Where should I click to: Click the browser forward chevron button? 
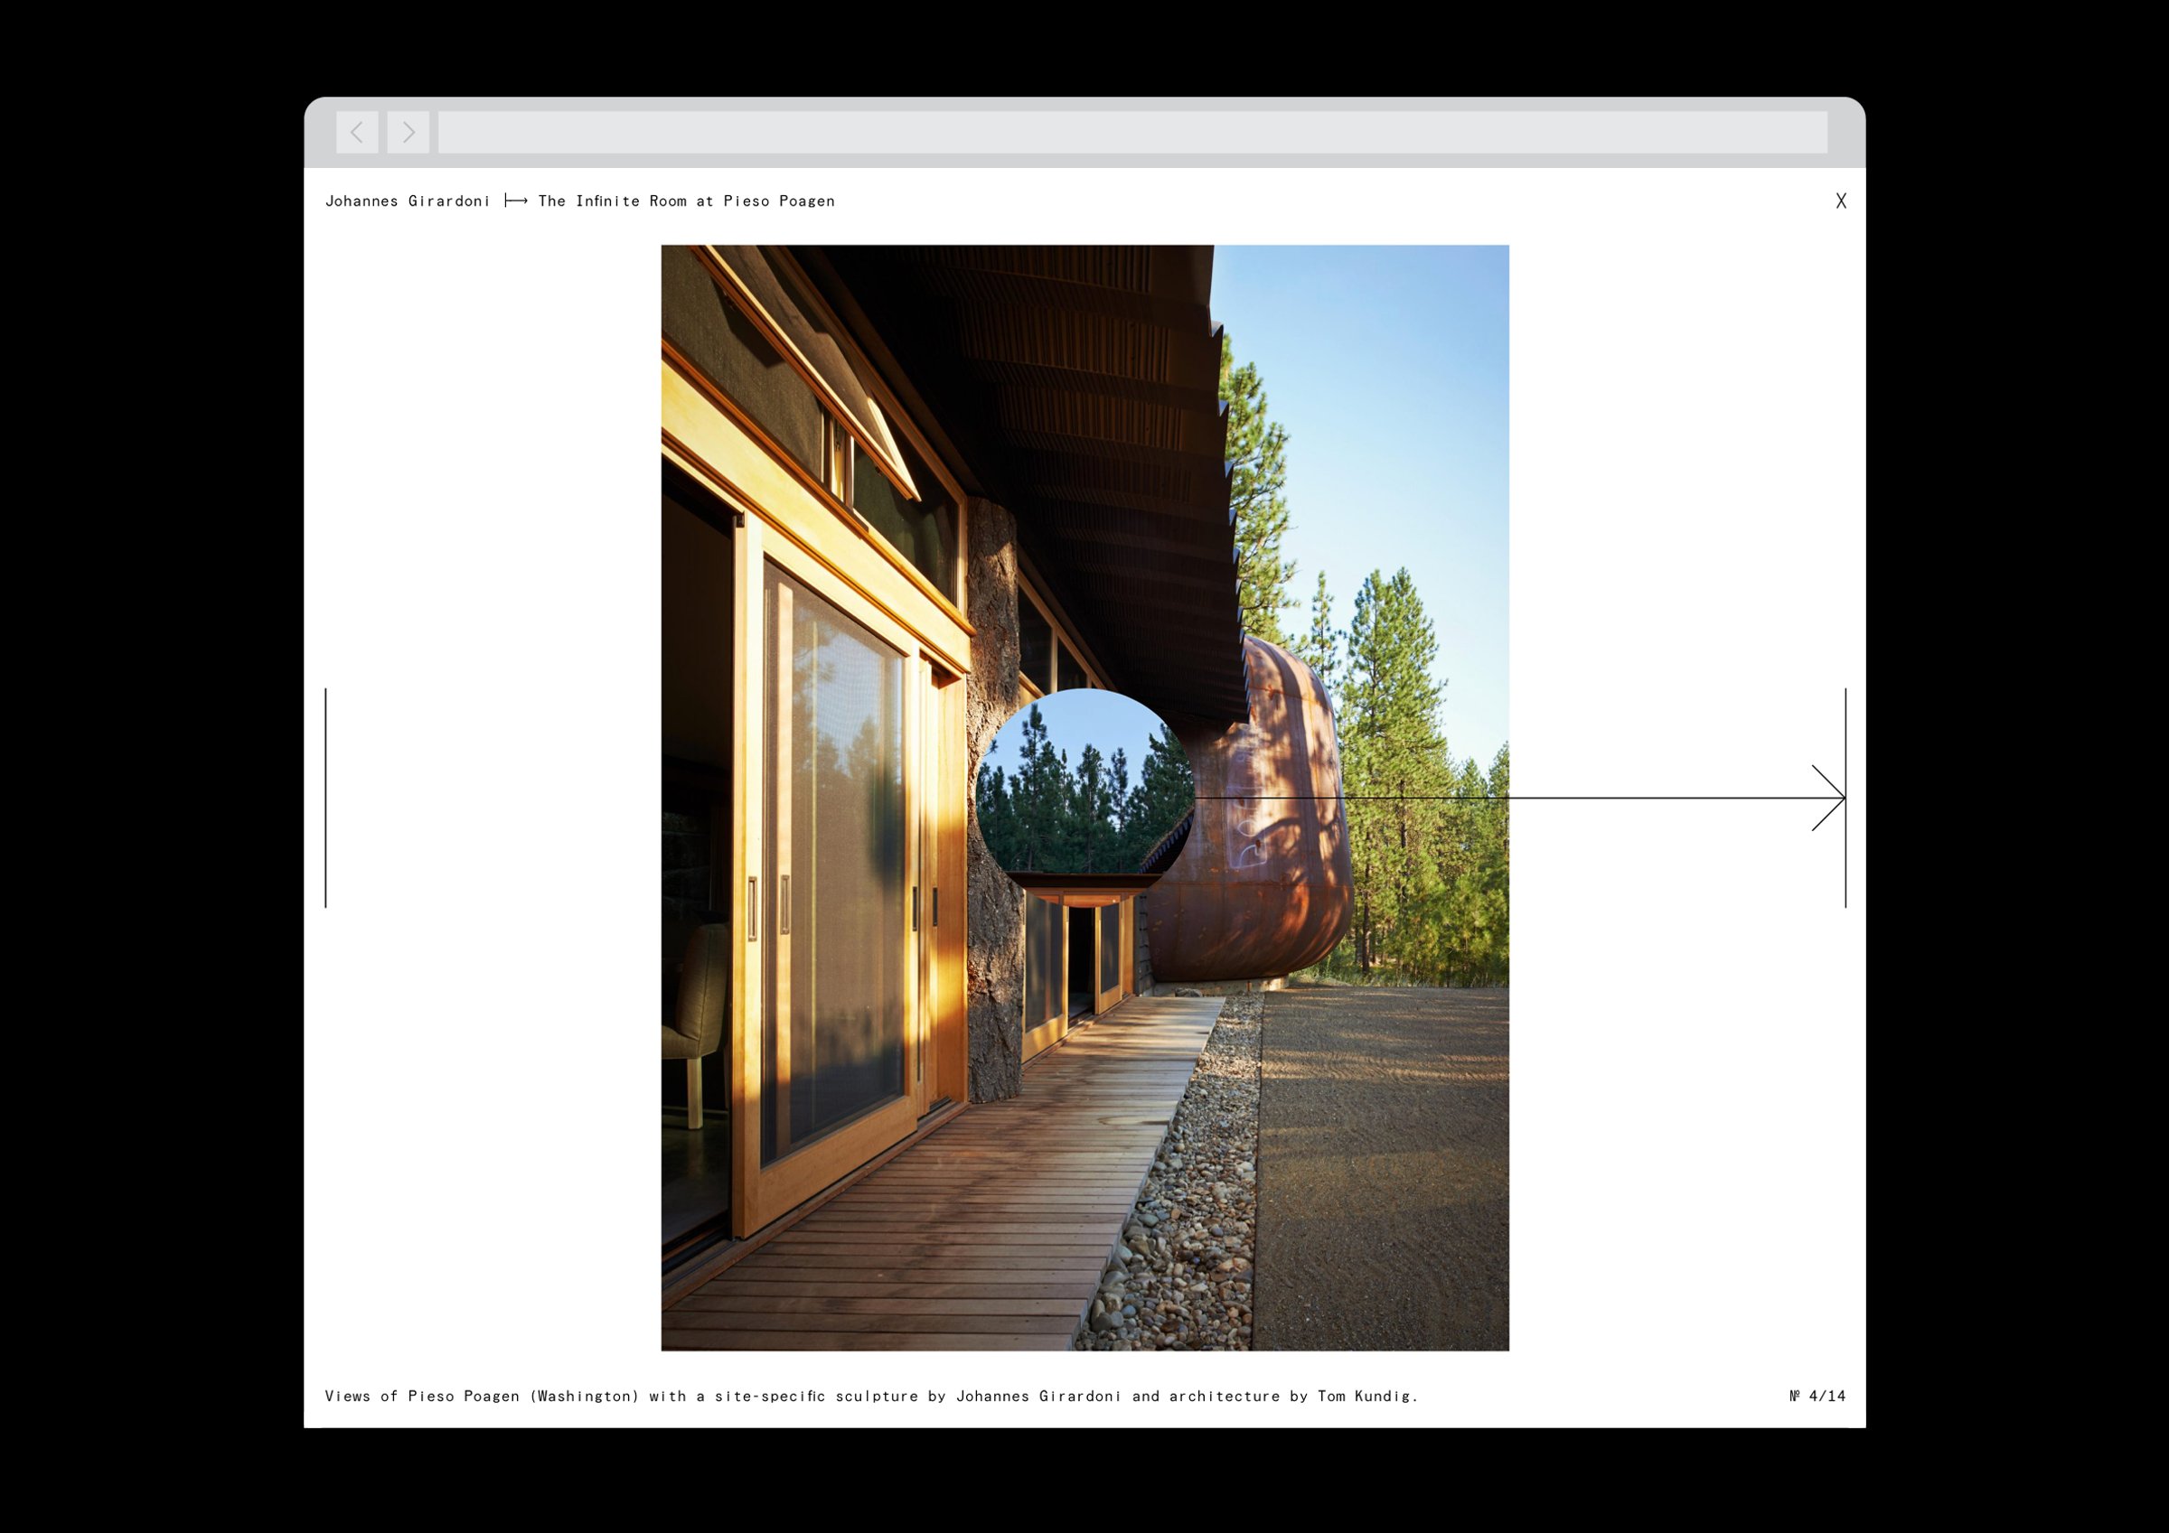408,132
